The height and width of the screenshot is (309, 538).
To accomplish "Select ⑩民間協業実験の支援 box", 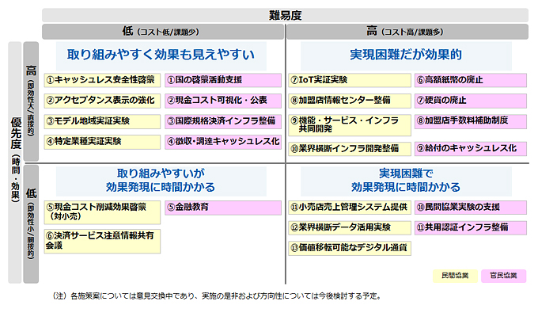I will 471,208.
